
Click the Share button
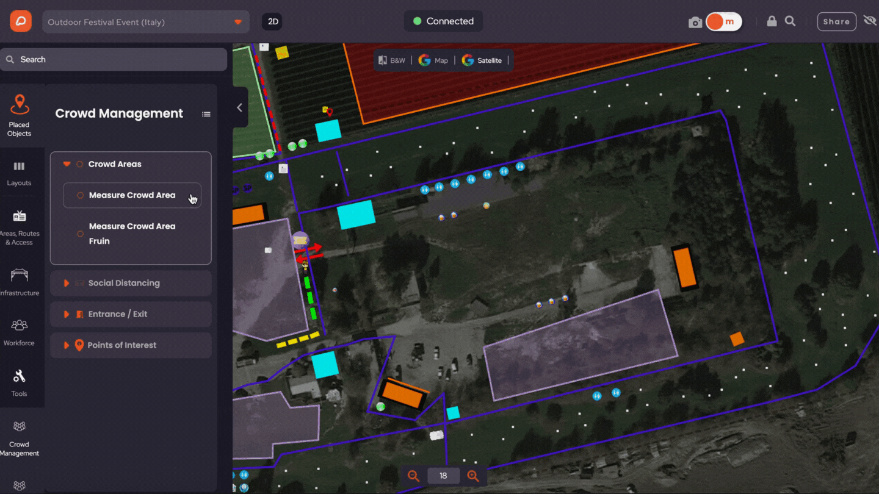(x=836, y=21)
